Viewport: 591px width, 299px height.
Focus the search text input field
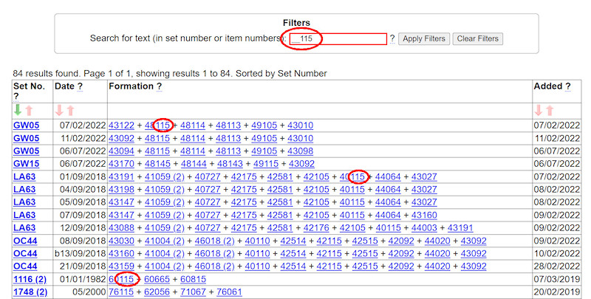coord(338,38)
